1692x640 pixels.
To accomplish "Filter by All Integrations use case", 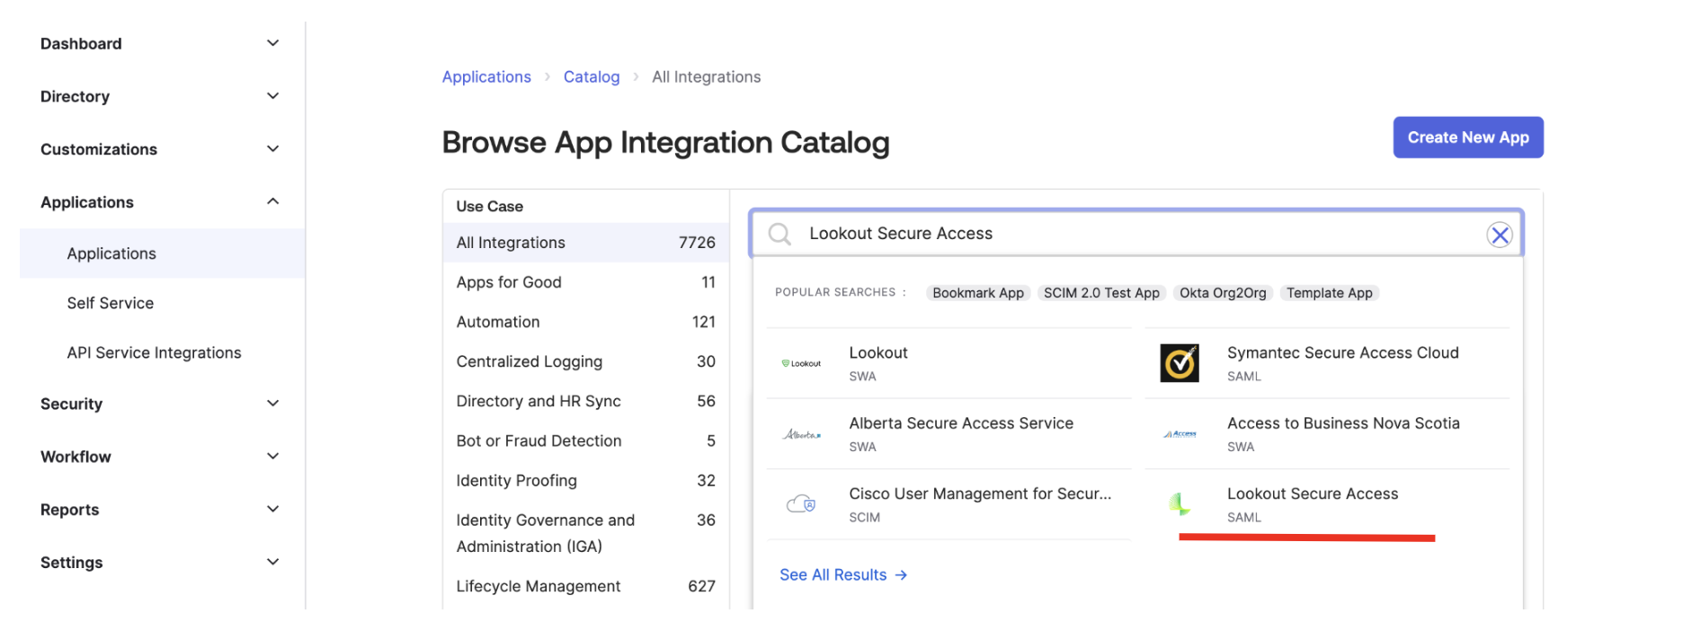I will click(x=585, y=243).
